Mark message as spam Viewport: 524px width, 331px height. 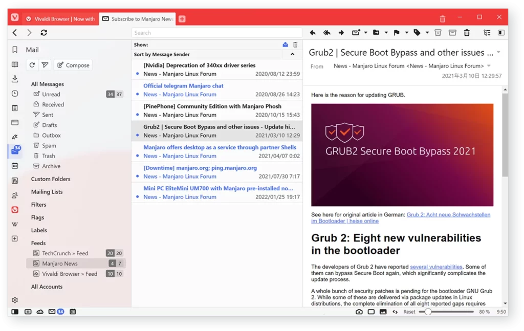click(438, 33)
